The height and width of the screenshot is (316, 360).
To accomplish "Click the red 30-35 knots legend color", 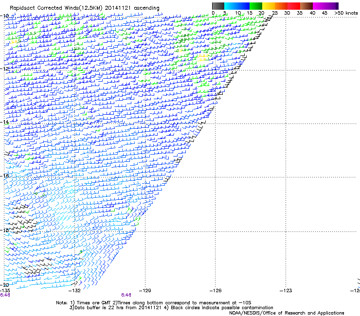I will [x=294, y=6].
